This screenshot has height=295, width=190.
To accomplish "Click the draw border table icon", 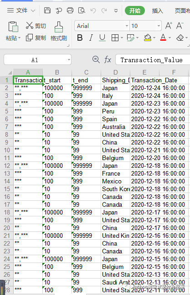I will click(131, 38).
